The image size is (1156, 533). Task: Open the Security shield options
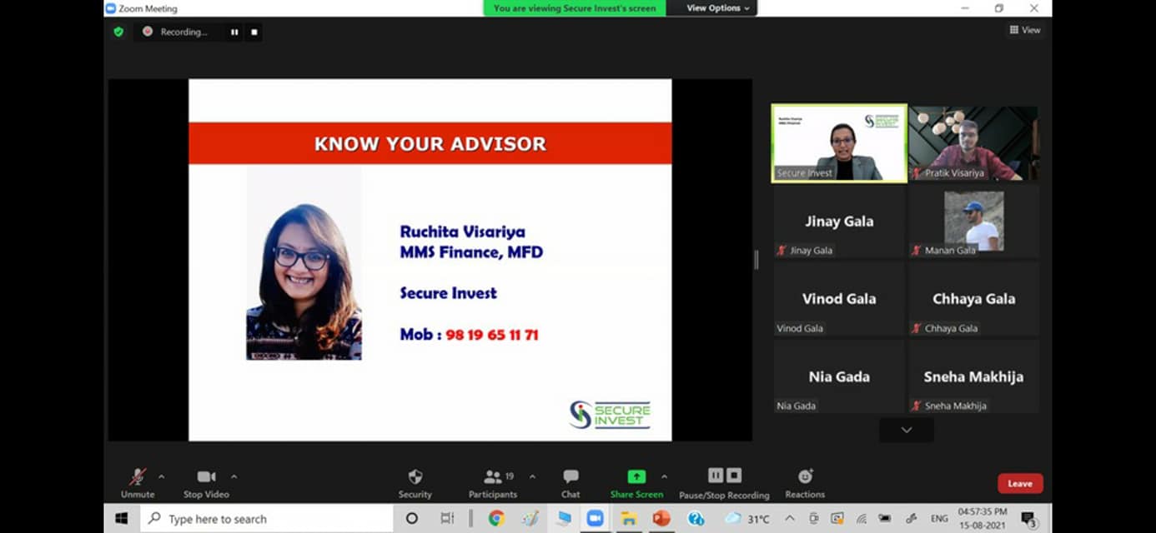[415, 481]
